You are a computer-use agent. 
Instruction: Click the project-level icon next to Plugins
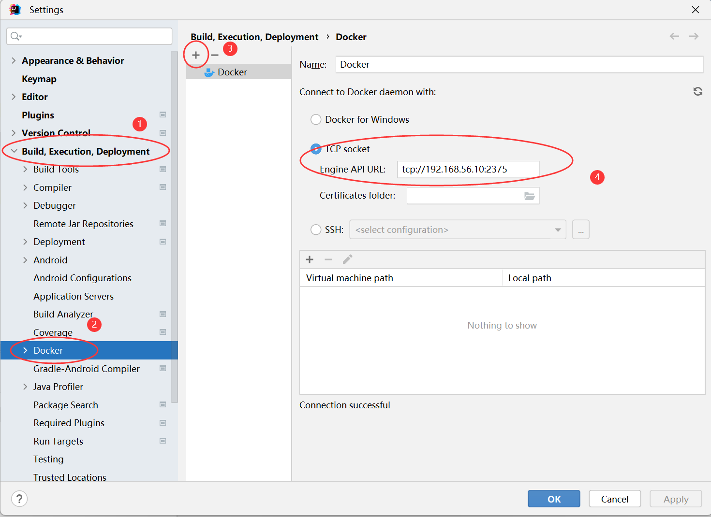pyautogui.click(x=163, y=115)
